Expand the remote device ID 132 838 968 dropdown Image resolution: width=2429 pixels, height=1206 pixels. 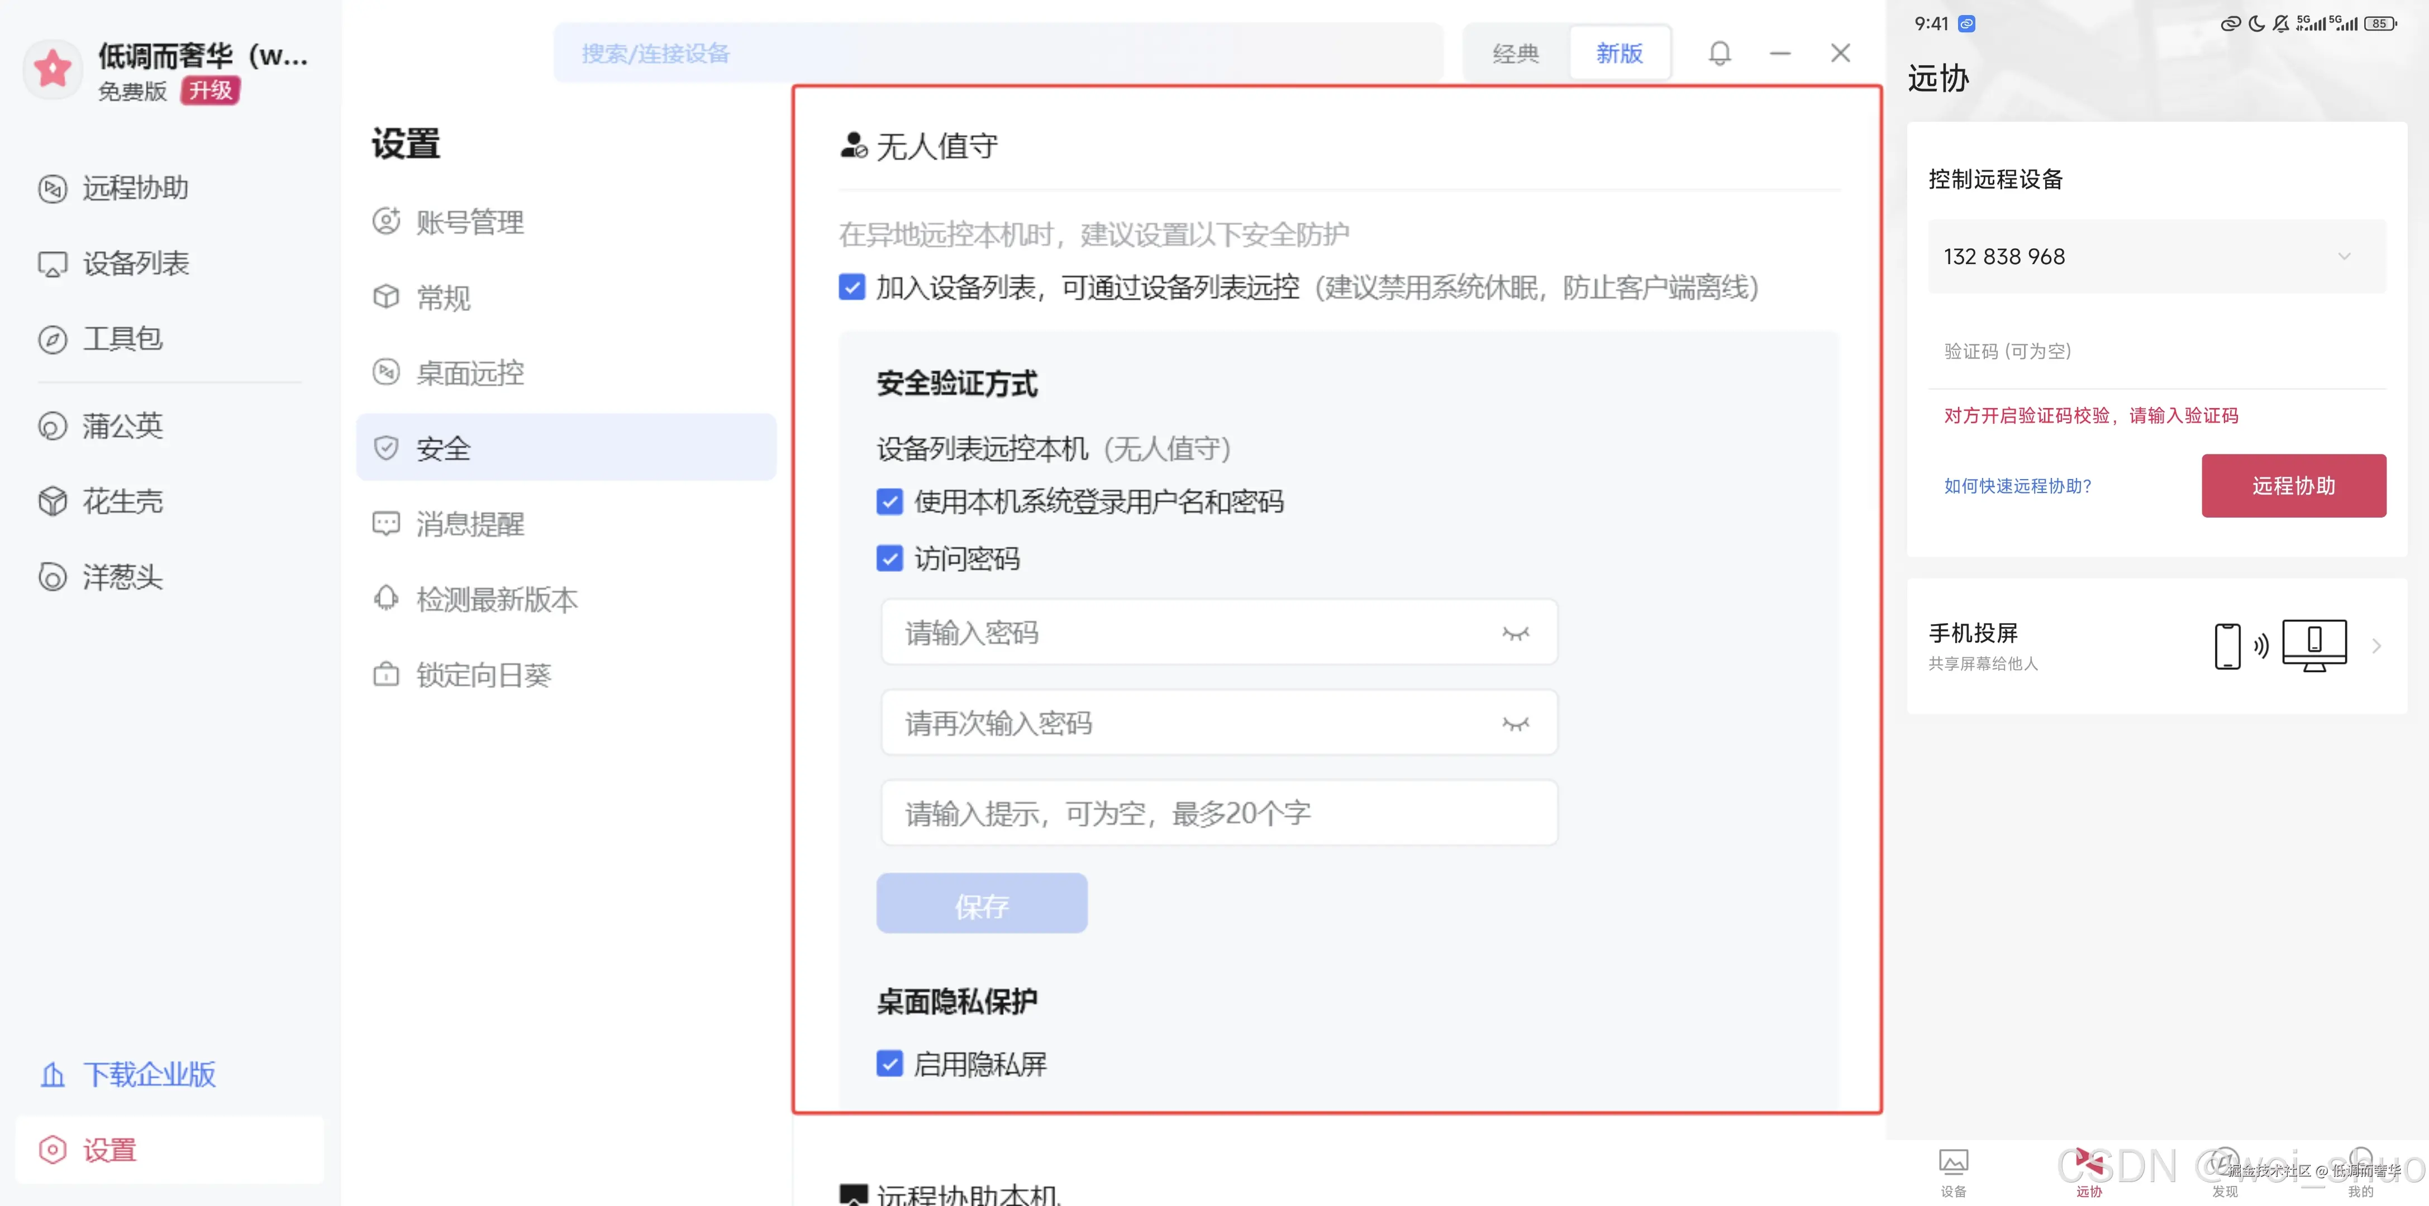pyautogui.click(x=2345, y=256)
